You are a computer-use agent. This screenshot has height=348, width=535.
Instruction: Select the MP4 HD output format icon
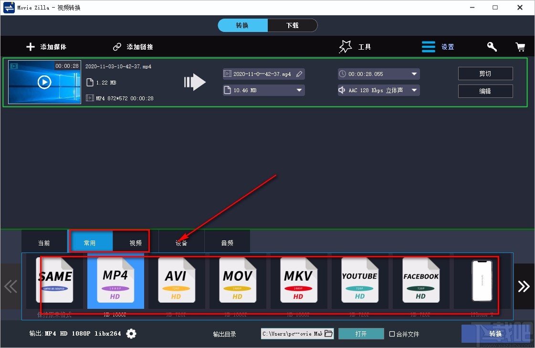(x=115, y=282)
